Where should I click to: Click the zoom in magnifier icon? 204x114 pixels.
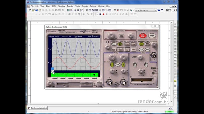pyautogui.click(x=71, y=10)
